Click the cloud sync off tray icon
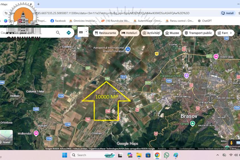 pos(224,155)
